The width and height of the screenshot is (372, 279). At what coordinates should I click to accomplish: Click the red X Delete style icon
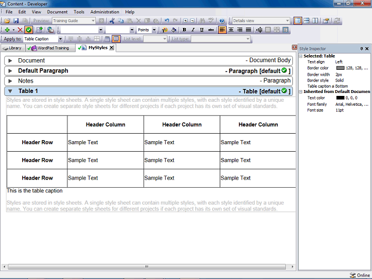[x=20, y=30]
